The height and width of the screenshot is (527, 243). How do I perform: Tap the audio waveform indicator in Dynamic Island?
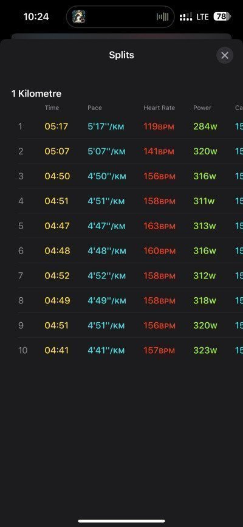coord(162,17)
